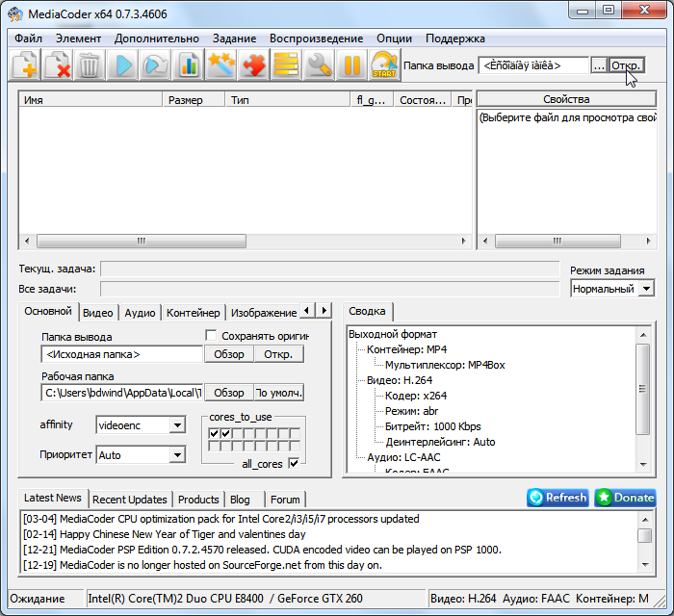Open the Products tab

198,500
